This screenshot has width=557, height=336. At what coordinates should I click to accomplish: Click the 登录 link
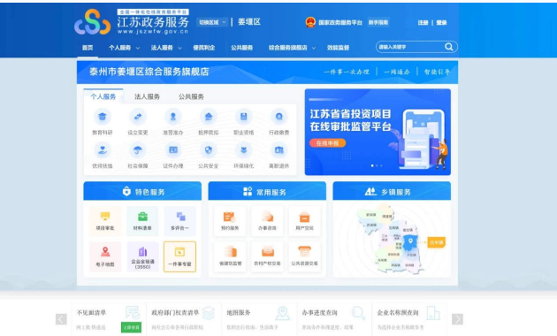click(x=441, y=23)
